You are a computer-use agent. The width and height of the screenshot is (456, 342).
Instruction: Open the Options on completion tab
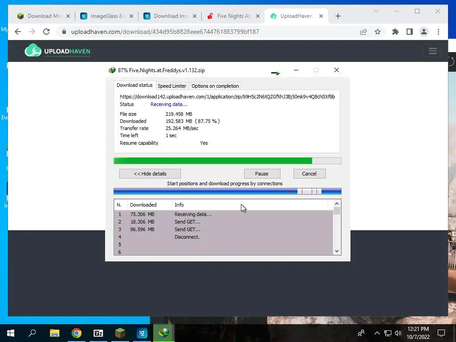click(215, 86)
